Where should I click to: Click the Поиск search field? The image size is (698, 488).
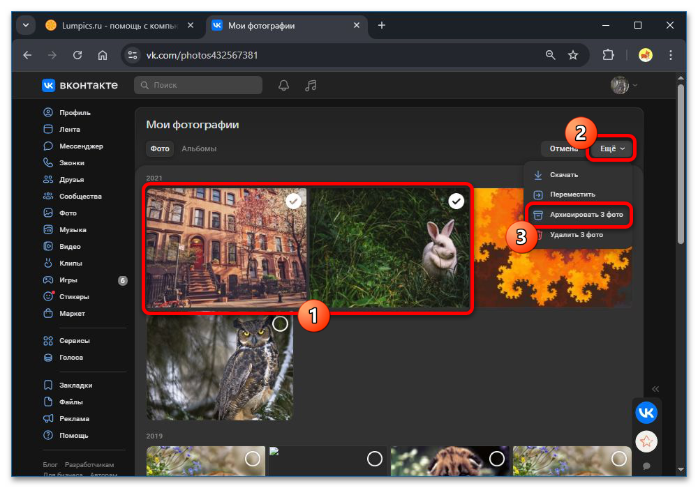coord(198,85)
